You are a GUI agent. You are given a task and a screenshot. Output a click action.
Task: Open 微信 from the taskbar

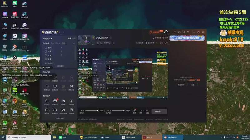coord(68,137)
